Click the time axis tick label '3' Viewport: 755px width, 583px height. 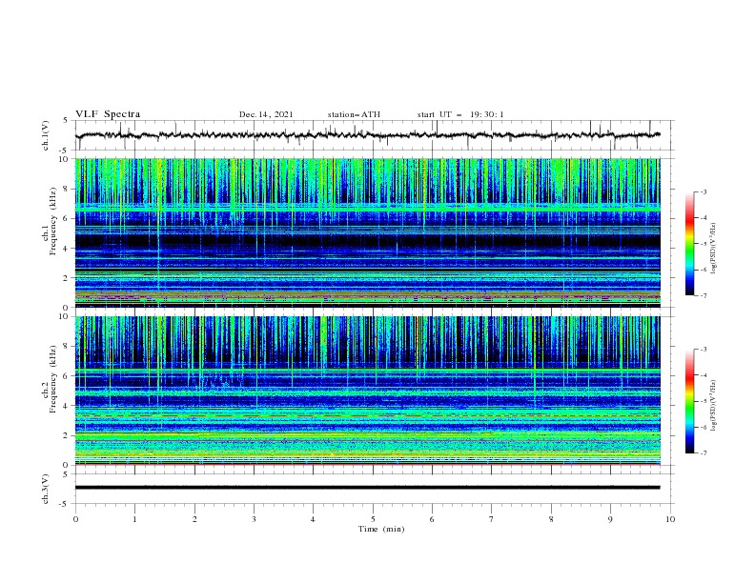pos(254,519)
